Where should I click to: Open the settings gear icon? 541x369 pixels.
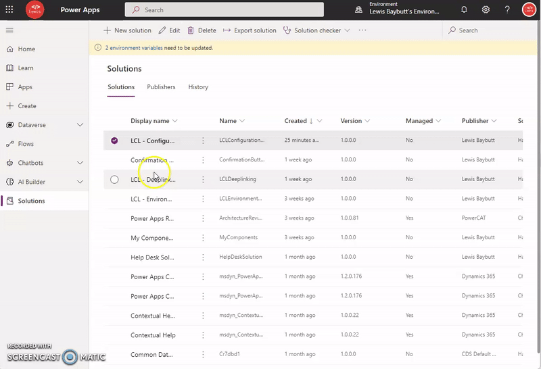click(486, 9)
